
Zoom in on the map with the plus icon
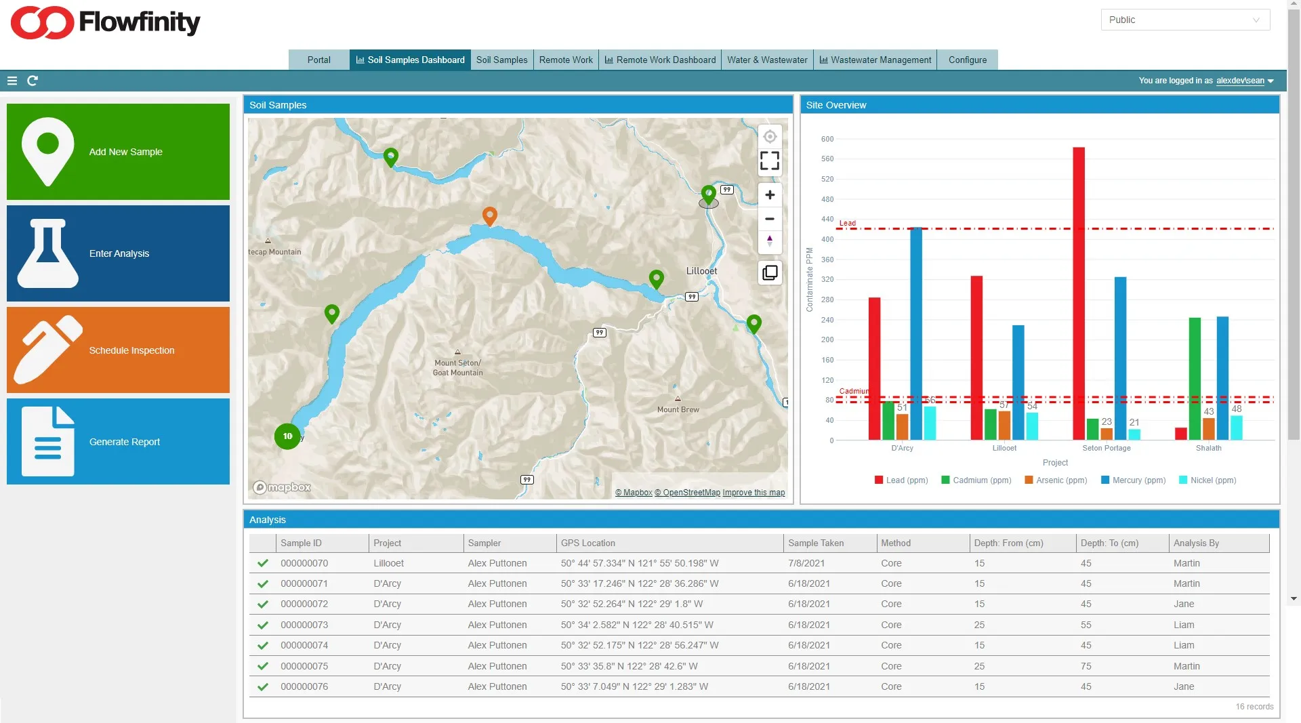point(770,195)
